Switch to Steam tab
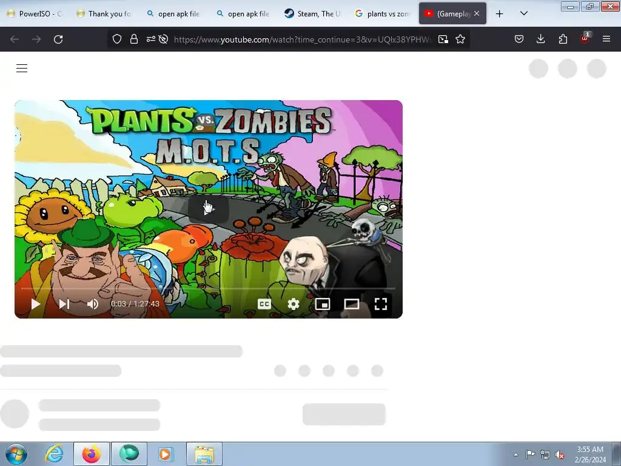Screen dimensions: 621x466 pyautogui.click(x=314, y=13)
